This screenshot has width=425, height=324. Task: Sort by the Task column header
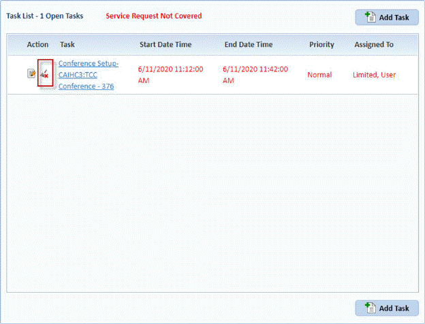point(67,45)
